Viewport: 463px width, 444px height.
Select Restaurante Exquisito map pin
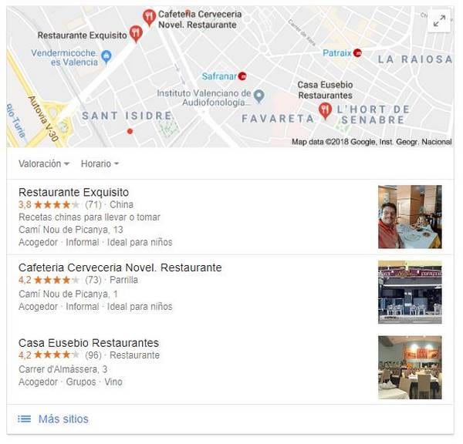coord(136,34)
